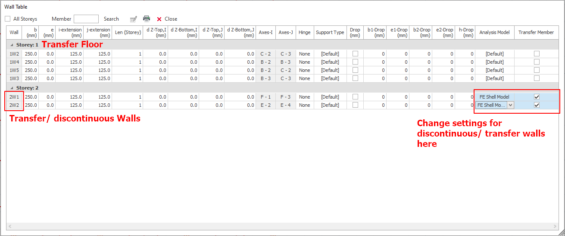Click the Member search input field
This screenshot has width=565, height=236.
pos(86,19)
